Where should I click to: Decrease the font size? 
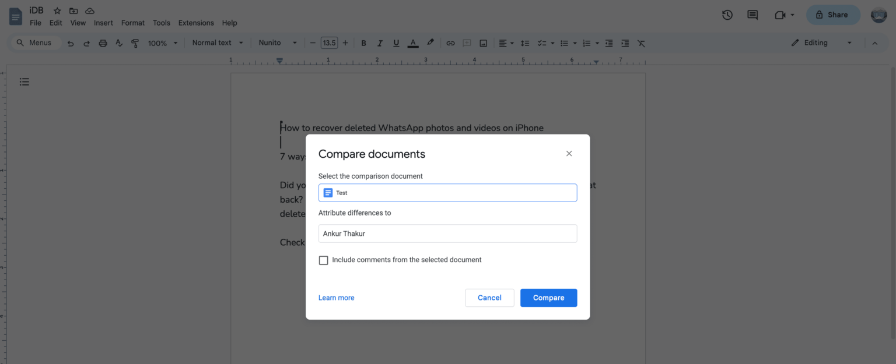(x=313, y=43)
